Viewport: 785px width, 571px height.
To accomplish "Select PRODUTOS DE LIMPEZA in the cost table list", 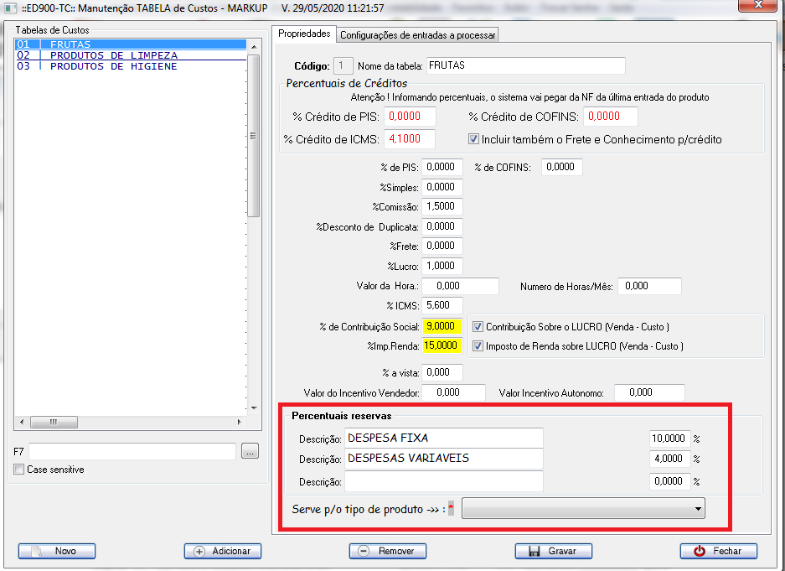I will click(x=113, y=55).
